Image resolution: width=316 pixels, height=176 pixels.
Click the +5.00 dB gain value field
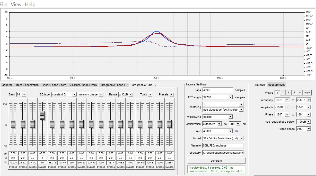tap(42, 153)
